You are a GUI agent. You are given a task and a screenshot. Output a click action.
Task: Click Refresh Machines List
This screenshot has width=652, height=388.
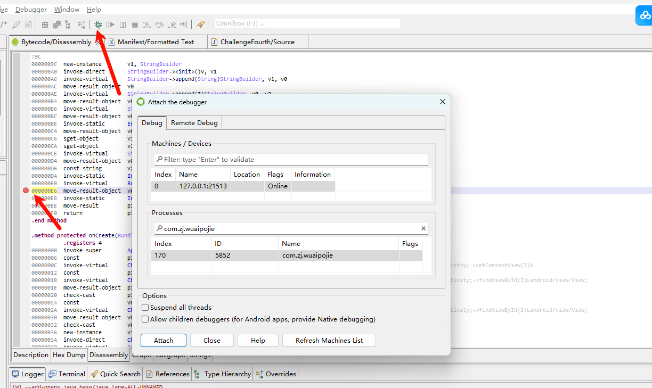(x=329, y=340)
